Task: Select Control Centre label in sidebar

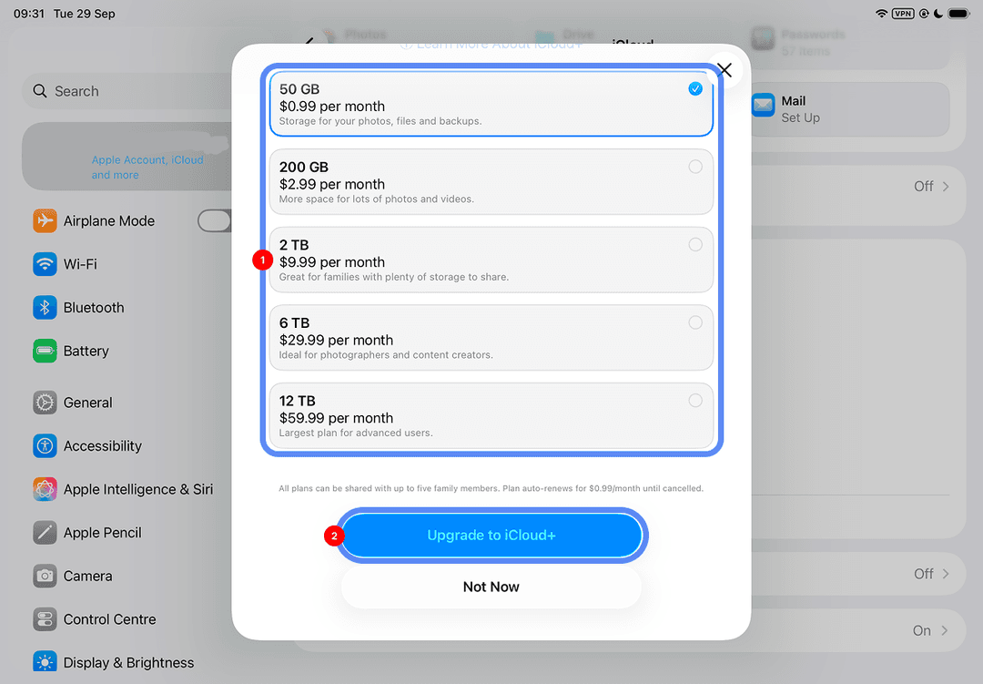Action: coord(110,618)
